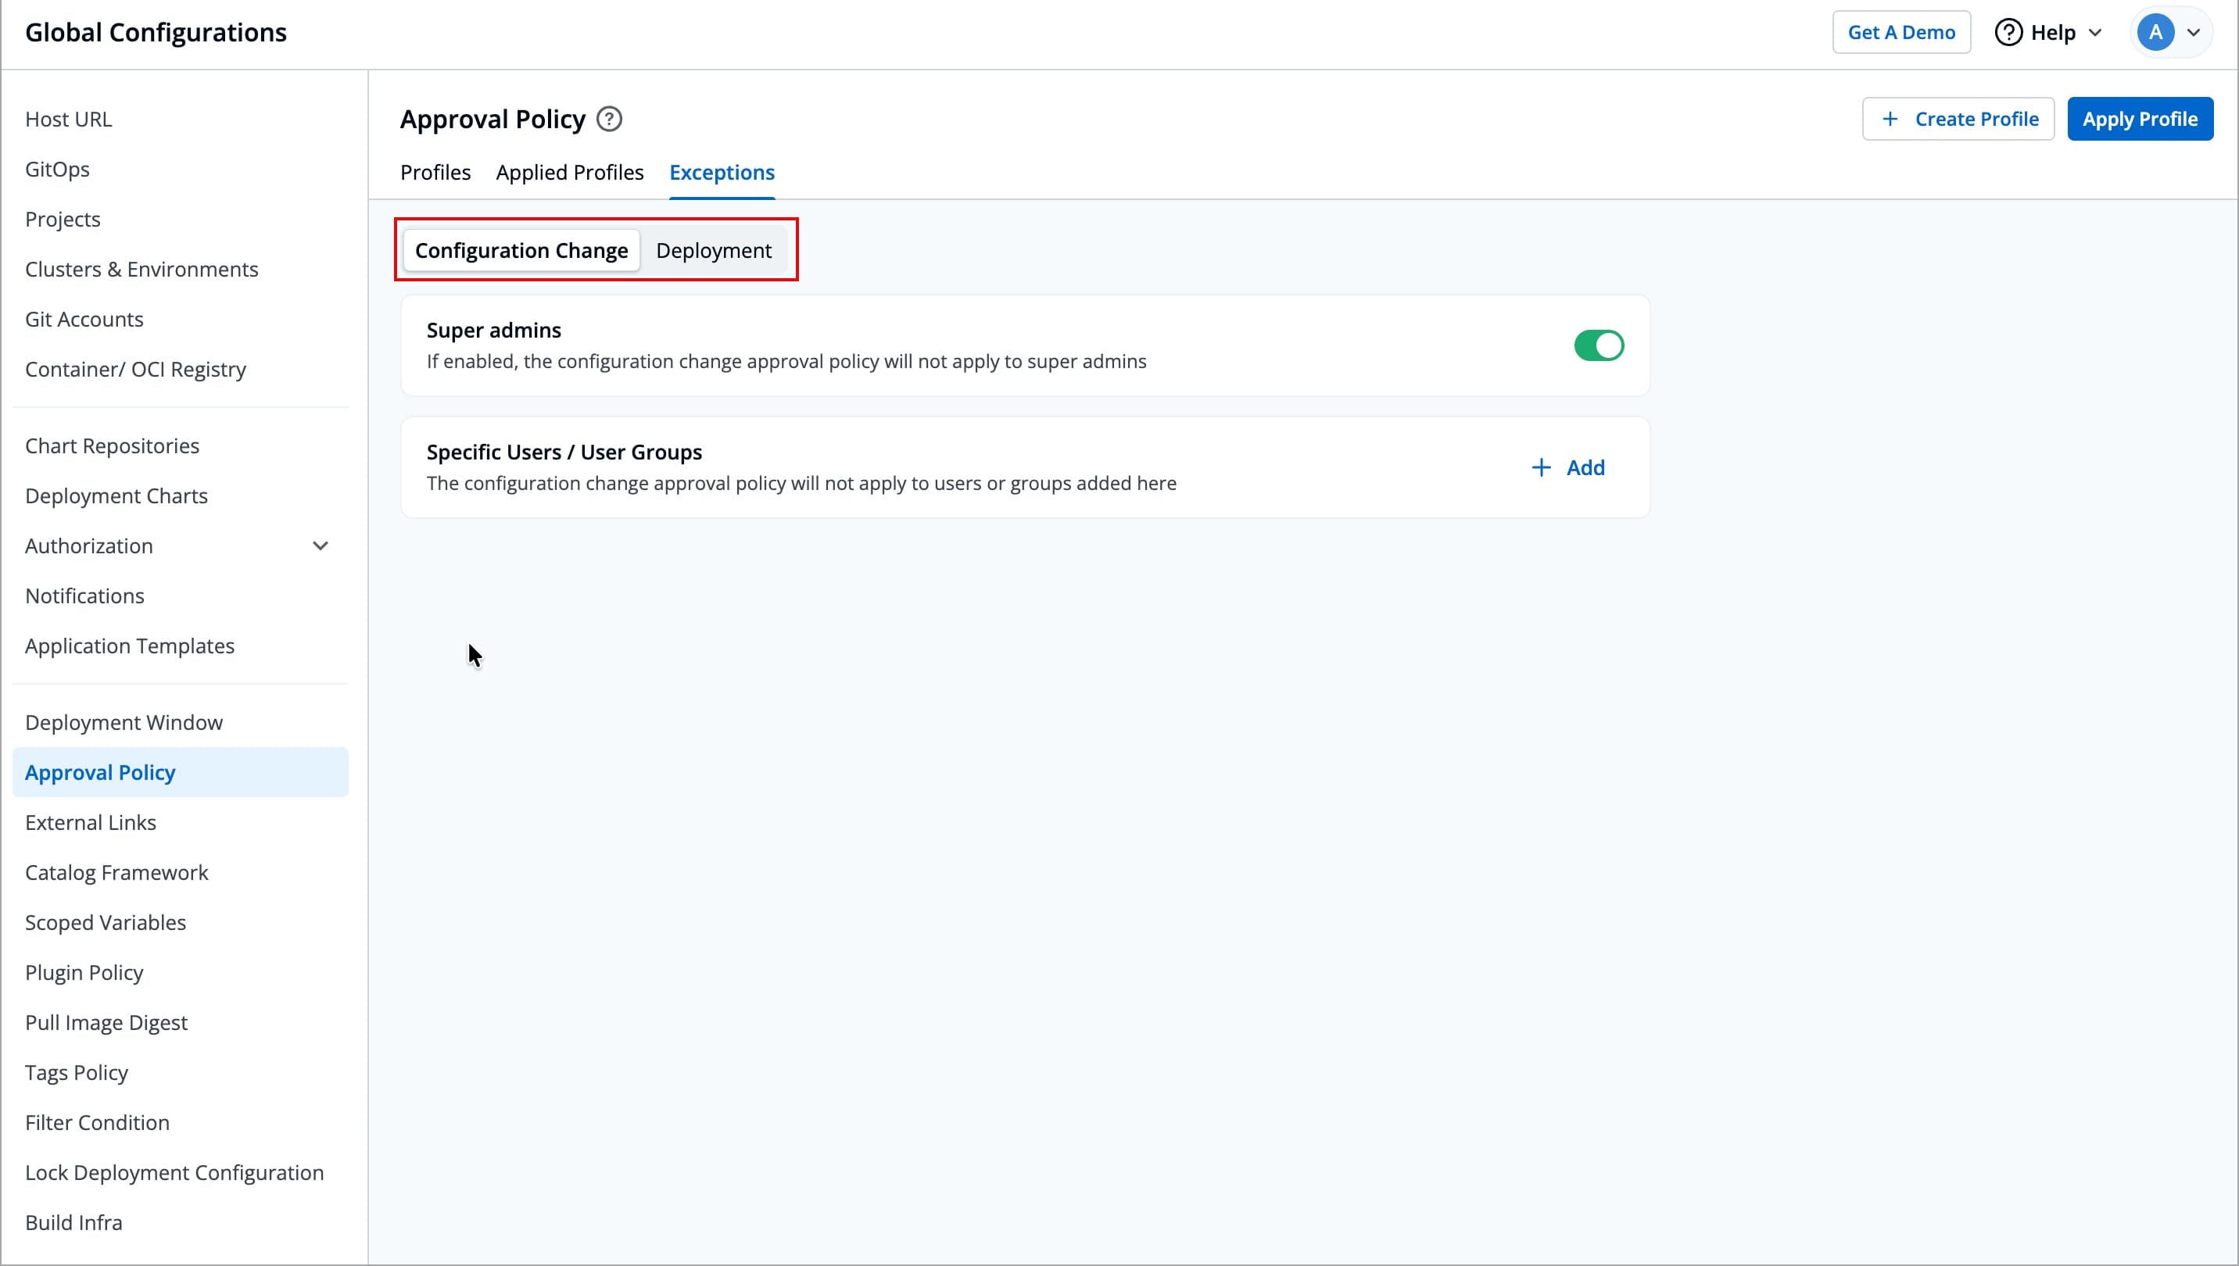Click the Help circle question icon

point(2008,33)
